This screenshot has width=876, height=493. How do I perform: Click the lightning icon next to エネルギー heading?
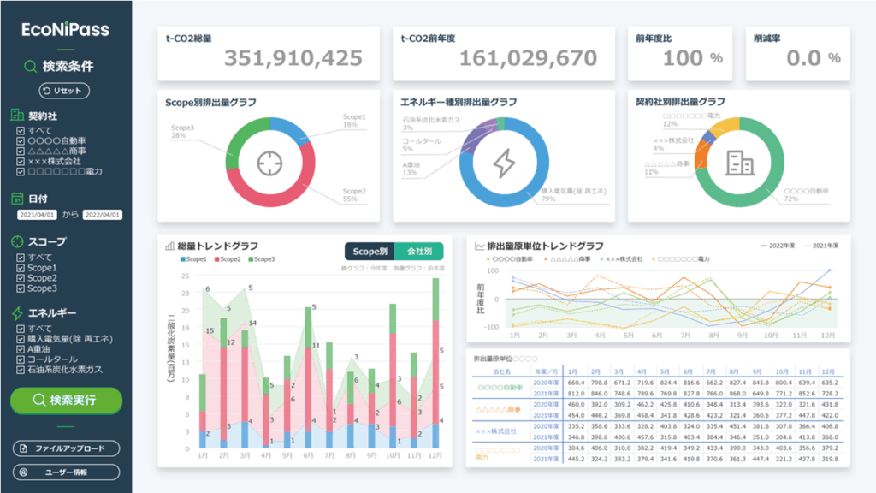17,314
